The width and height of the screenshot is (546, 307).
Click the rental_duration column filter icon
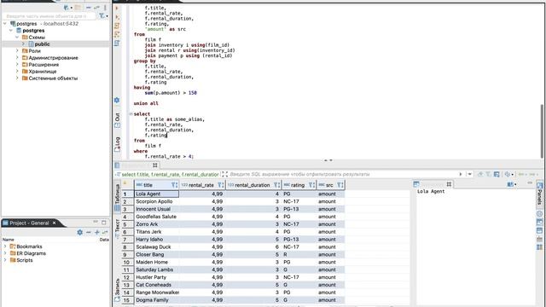pyautogui.click(x=276, y=185)
